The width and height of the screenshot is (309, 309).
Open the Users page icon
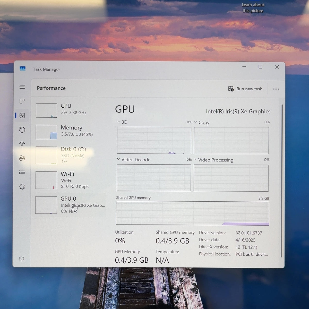coord(22,158)
